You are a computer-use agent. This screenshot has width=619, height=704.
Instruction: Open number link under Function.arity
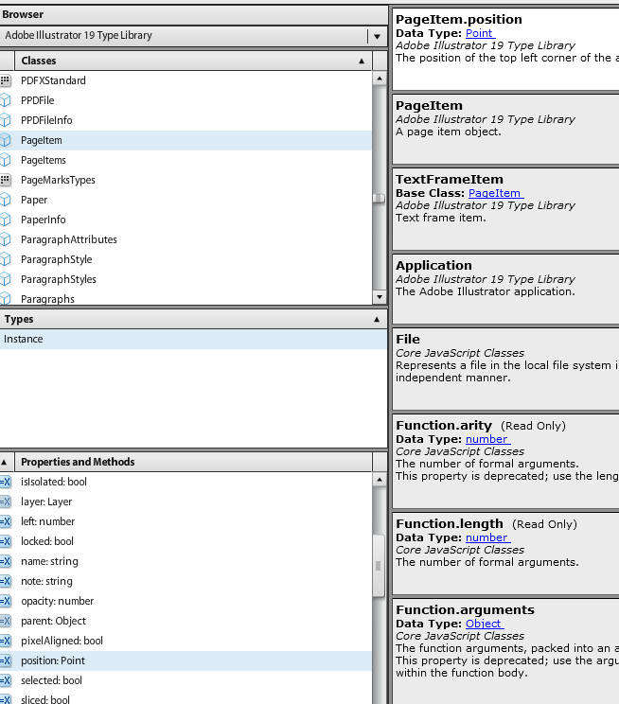487,439
